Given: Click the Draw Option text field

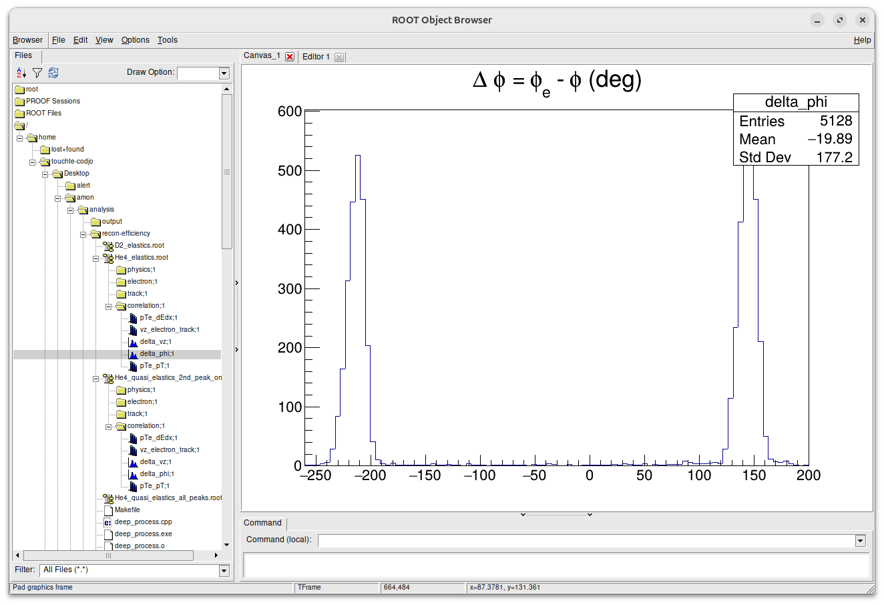Looking at the screenshot, I should tap(198, 73).
